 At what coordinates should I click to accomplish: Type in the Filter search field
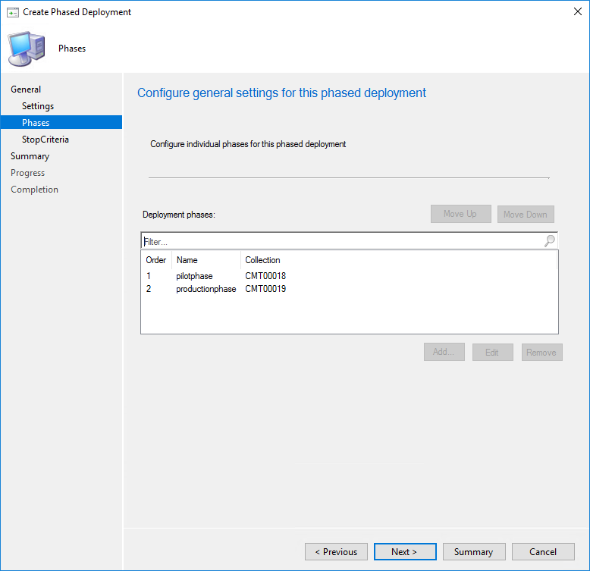[x=341, y=241]
